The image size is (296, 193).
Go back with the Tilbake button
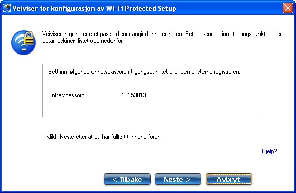coord(127,179)
